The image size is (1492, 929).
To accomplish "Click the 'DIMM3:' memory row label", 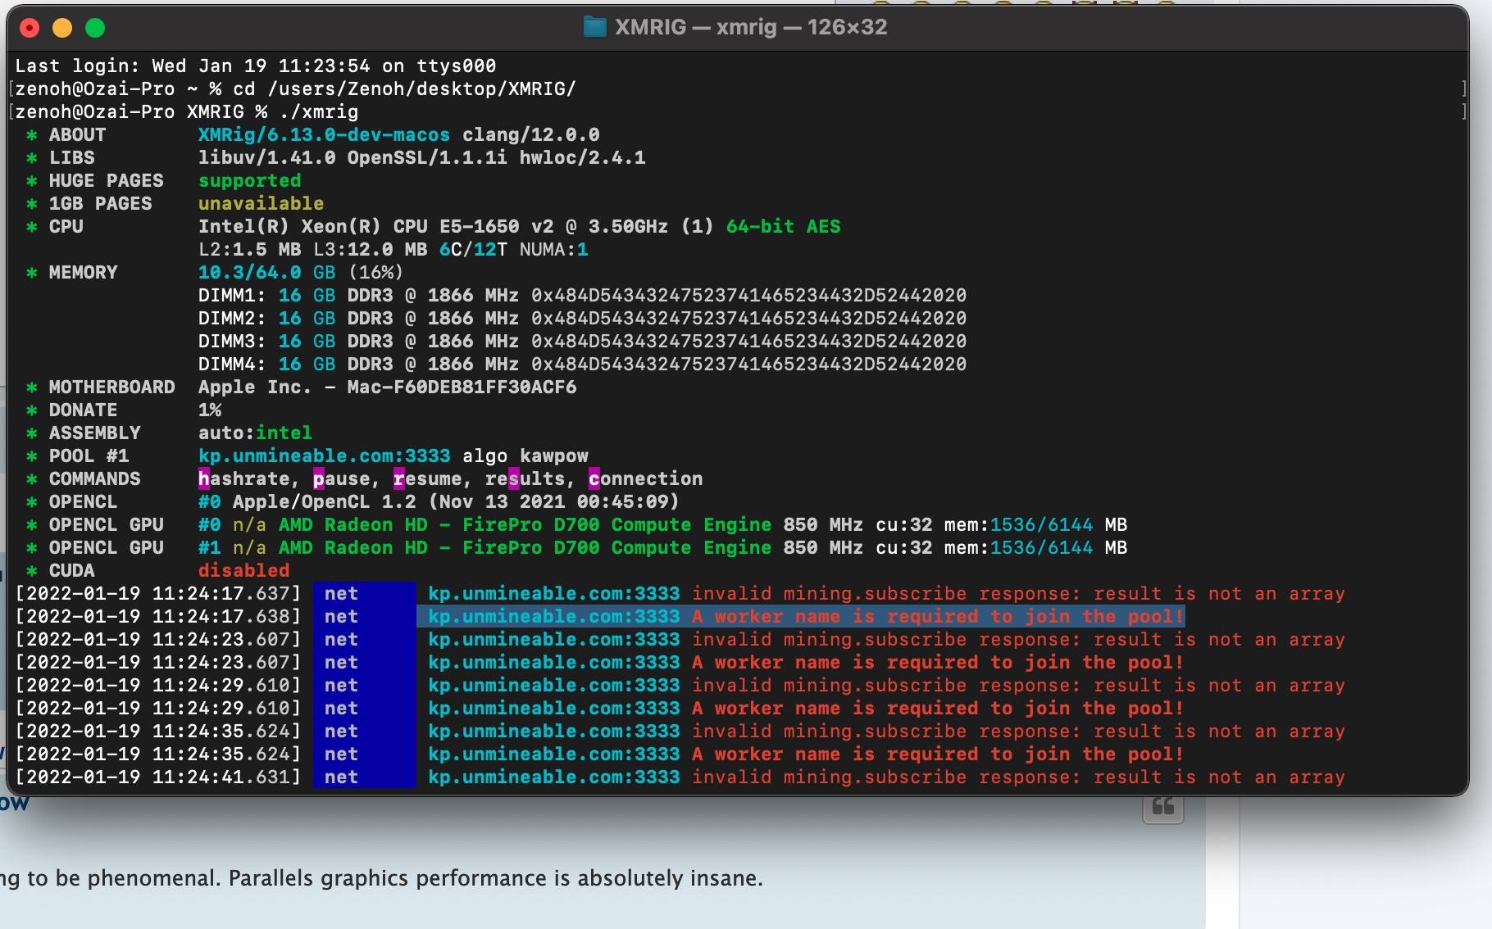I will pos(232,341).
